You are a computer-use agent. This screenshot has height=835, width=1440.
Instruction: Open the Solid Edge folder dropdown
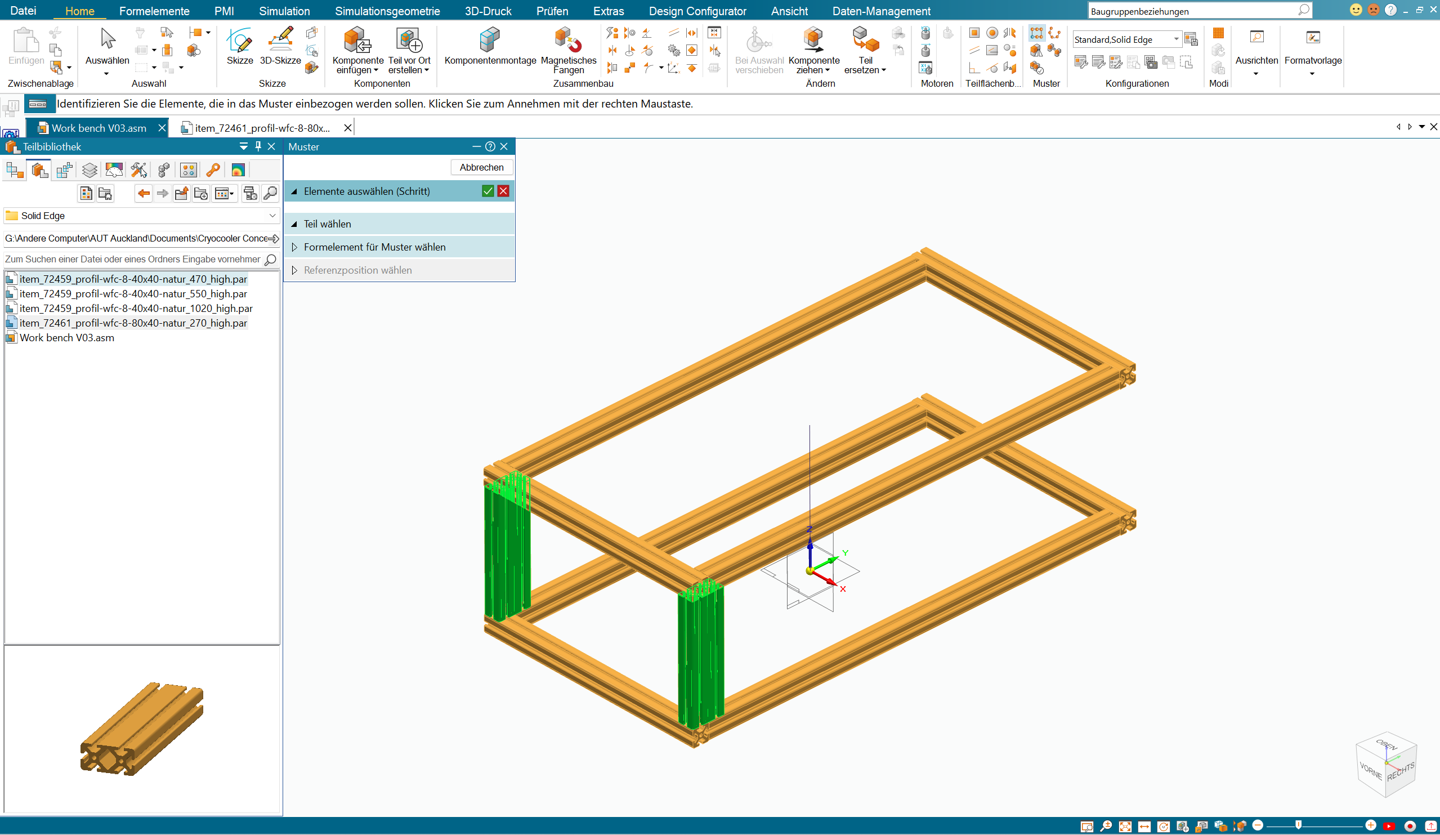coord(272,216)
